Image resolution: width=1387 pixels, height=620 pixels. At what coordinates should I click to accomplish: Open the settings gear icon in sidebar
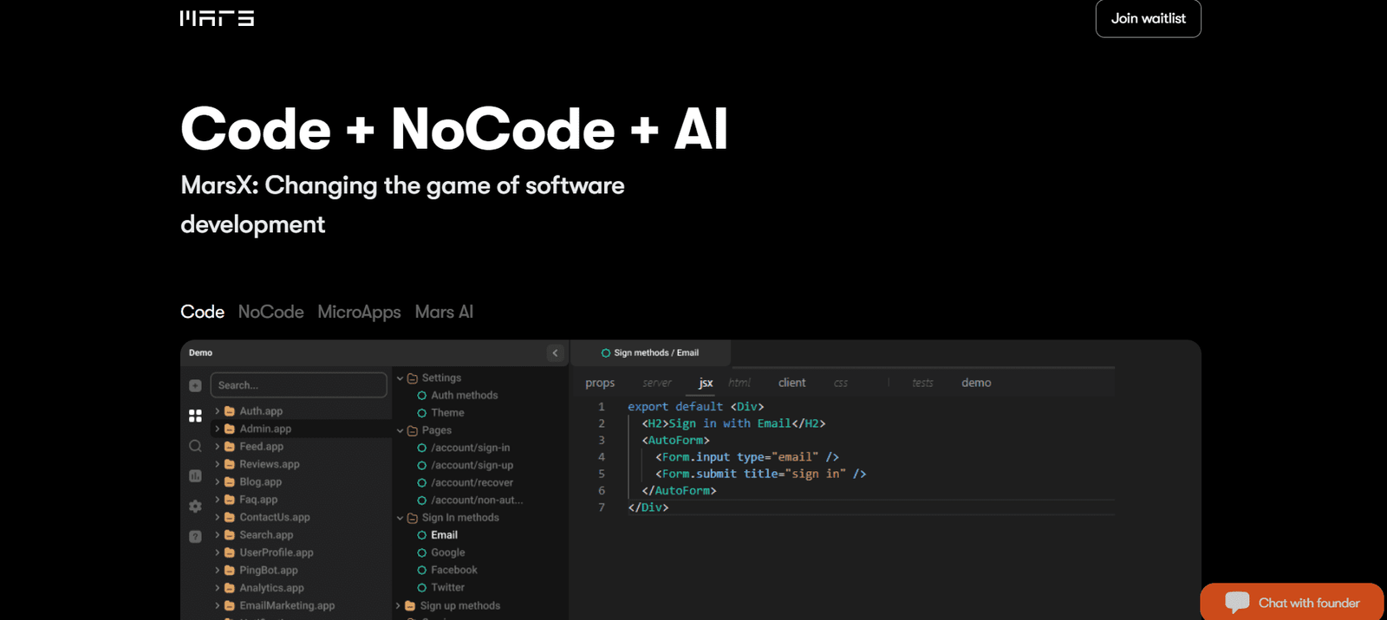195,507
